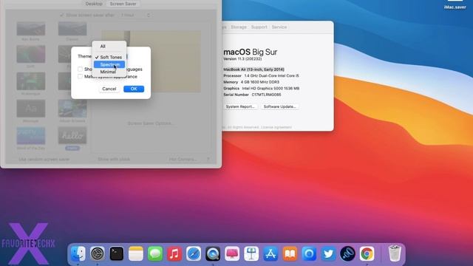The height and width of the screenshot is (266, 473).
Task: Click the Processor 1.4 GHz line
Action: click(x=261, y=75)
